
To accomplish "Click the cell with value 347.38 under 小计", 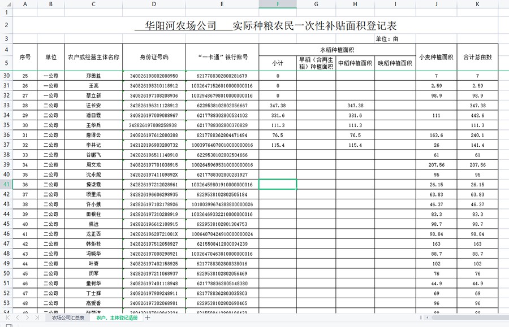I will [278, 105].
